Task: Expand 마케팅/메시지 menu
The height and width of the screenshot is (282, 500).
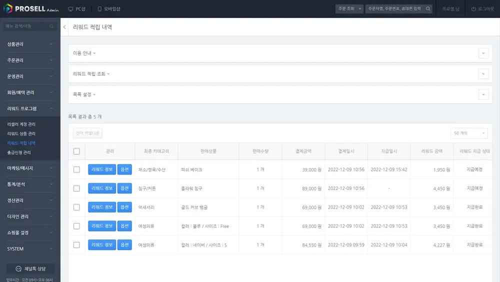Action: (x=30, y=168)
